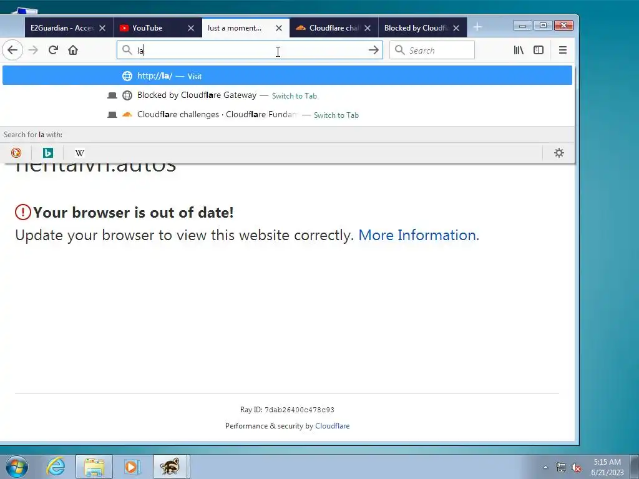Search with Wikipedia engine icon
639x479 pixels.
click(x=79, y=153)
